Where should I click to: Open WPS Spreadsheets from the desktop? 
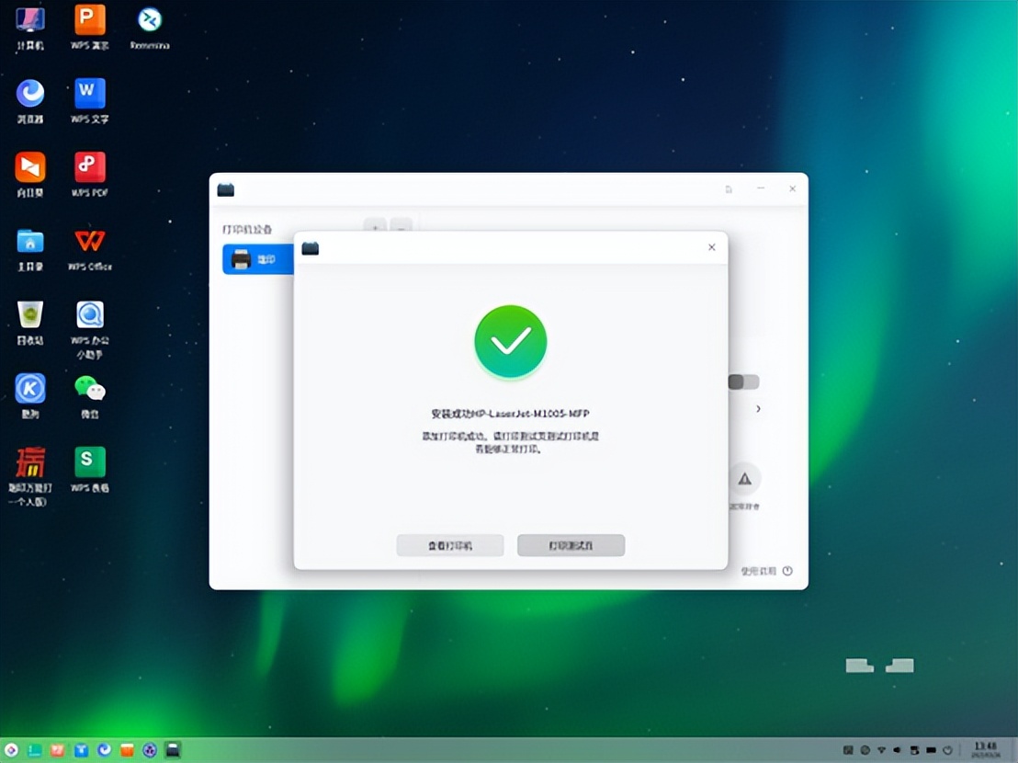pos(89,464)
